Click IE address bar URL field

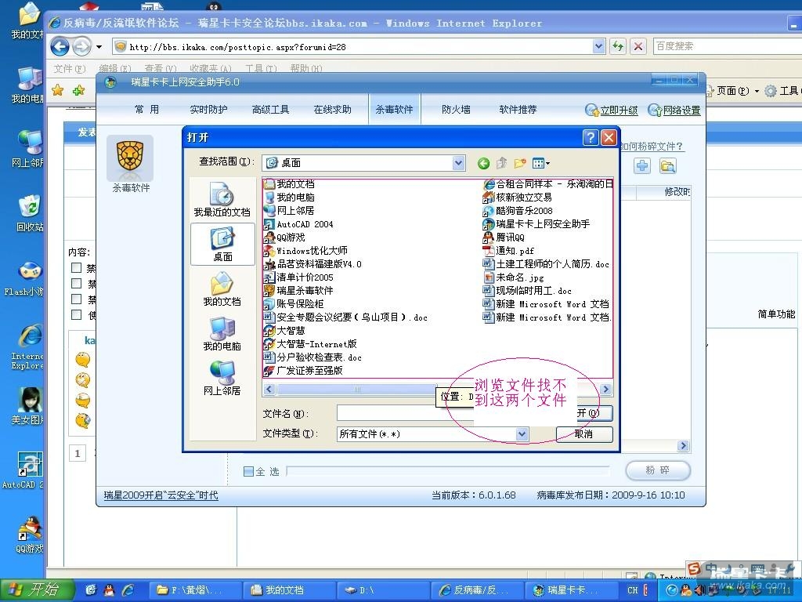pyautogui.click(x=353, y=47)
